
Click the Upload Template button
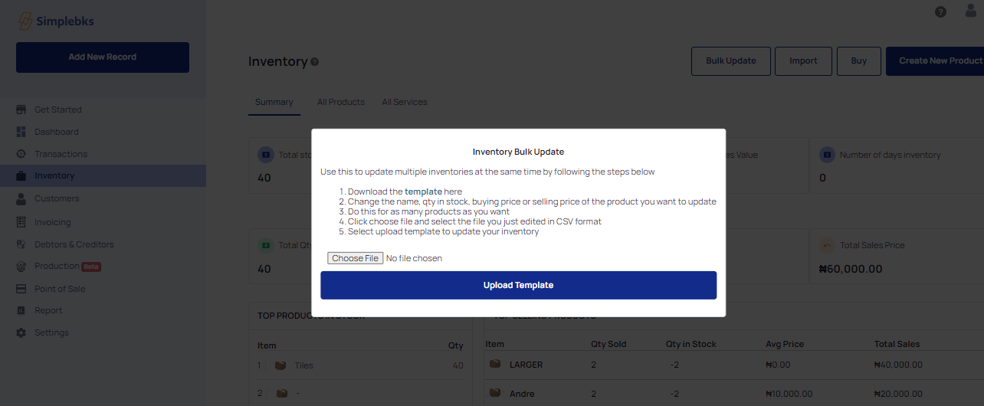[518, 285]
